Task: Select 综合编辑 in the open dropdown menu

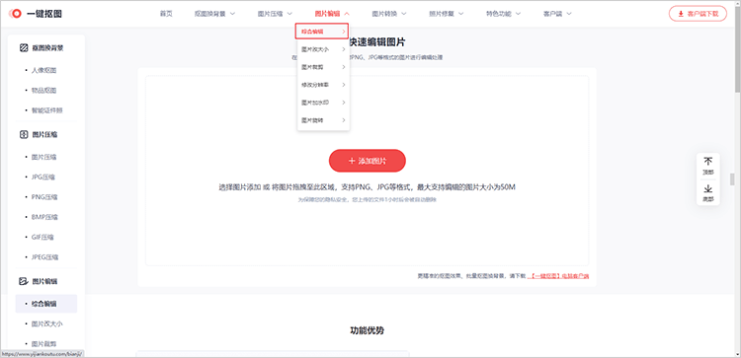Action: [322, 32]
